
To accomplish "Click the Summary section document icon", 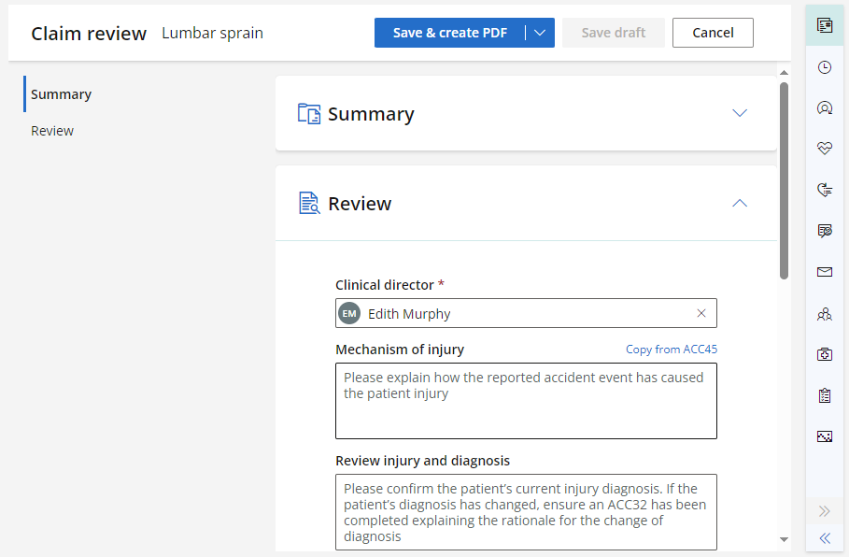I will pyautogui.click(x=309, y=114).
